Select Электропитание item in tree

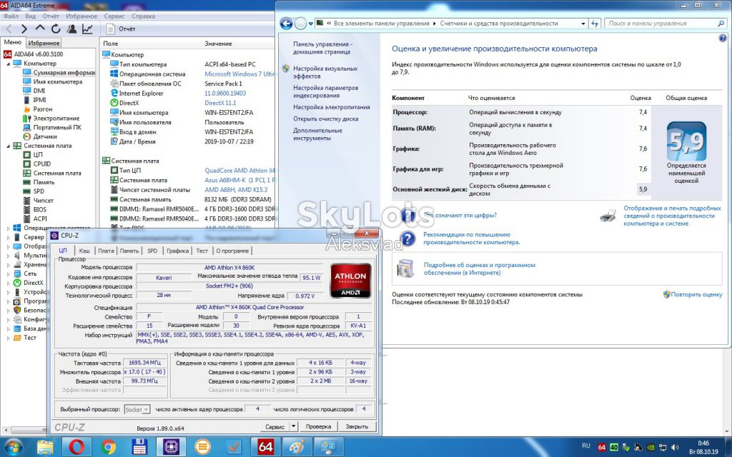click(51, 119)
